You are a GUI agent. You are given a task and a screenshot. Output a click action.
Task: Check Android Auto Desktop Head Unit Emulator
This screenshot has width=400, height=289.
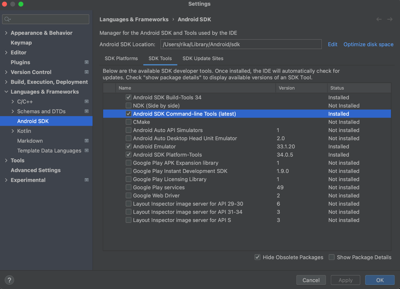coord(129,138)
